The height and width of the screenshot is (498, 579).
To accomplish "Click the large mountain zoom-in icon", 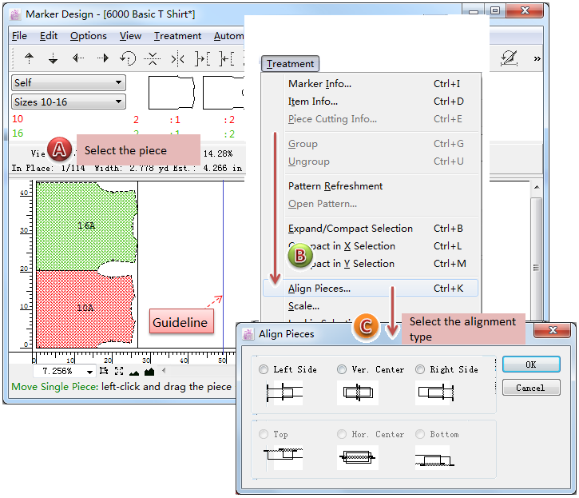I will pos(149,372).
